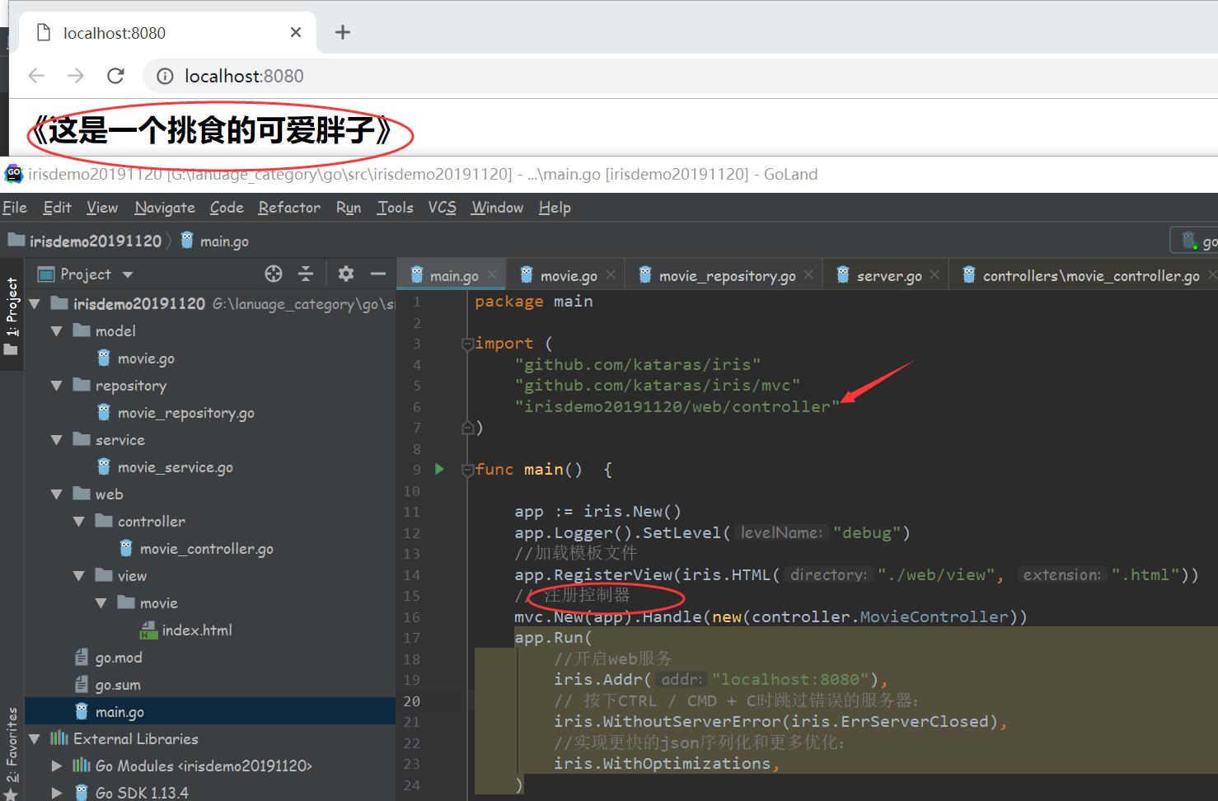Open the Tools menu
Viewport: 1218px width, 801px height.
click(395, 208)
